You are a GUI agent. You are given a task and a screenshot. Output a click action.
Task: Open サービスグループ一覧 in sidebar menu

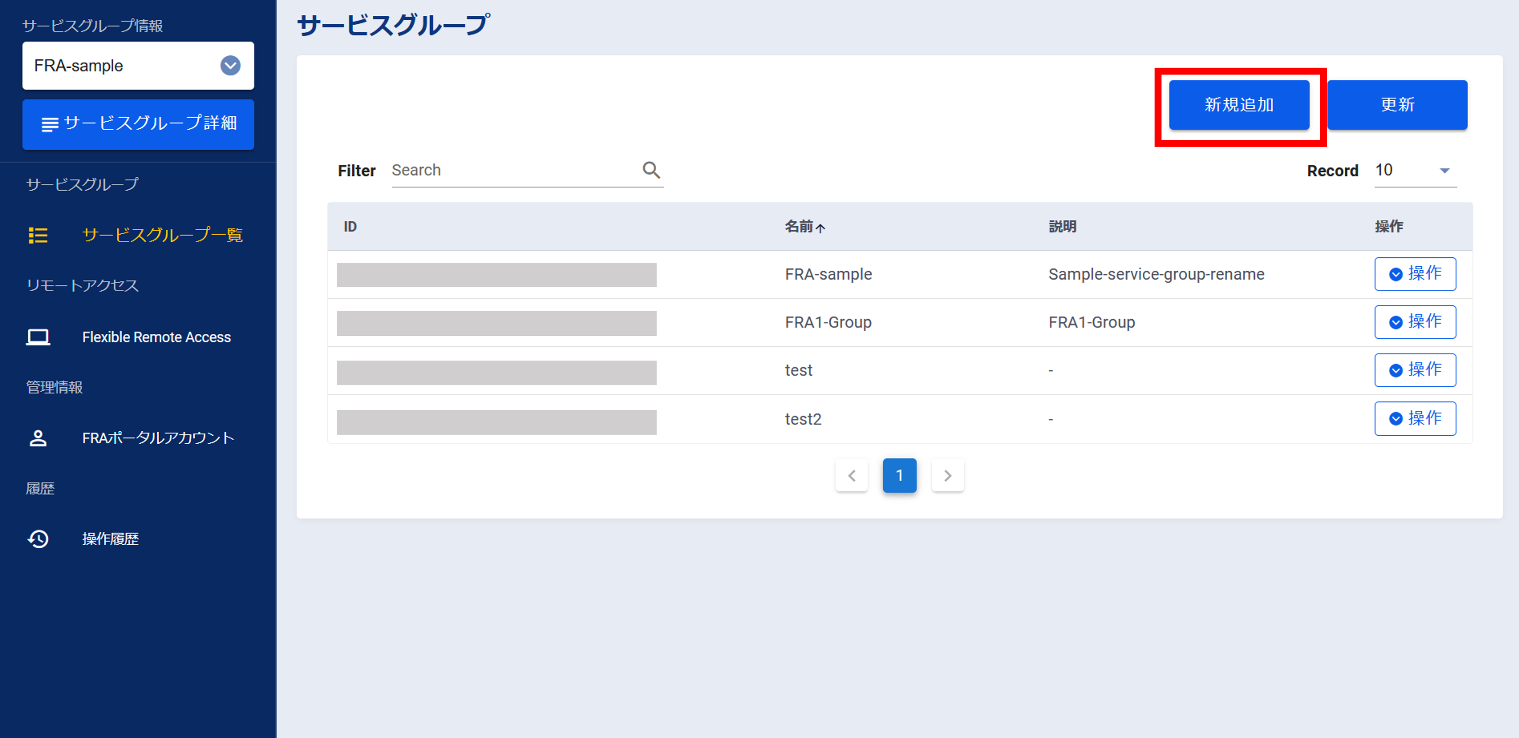[x=162, y=235]
